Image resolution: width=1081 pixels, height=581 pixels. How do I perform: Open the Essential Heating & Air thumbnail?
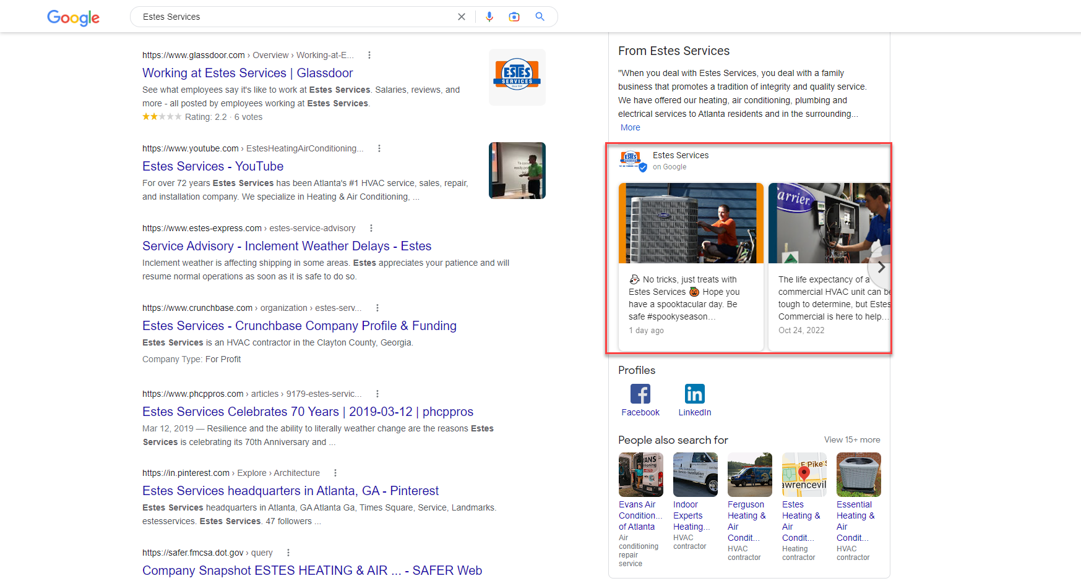pos(859,475)
